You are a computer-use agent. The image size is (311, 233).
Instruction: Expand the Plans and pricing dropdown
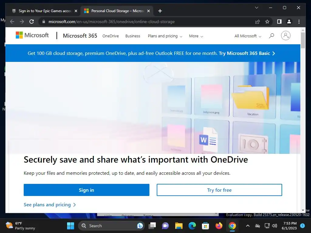point(165,36)
